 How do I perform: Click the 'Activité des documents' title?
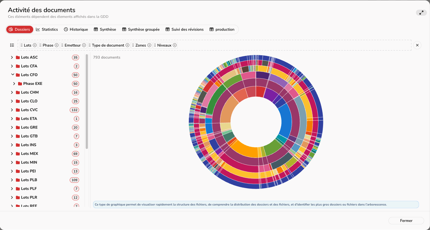(x=42, y=10)
